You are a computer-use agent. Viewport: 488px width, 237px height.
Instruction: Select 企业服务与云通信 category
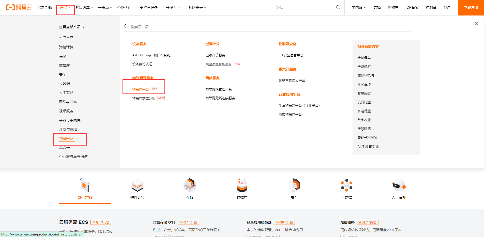tap(73, 157)
